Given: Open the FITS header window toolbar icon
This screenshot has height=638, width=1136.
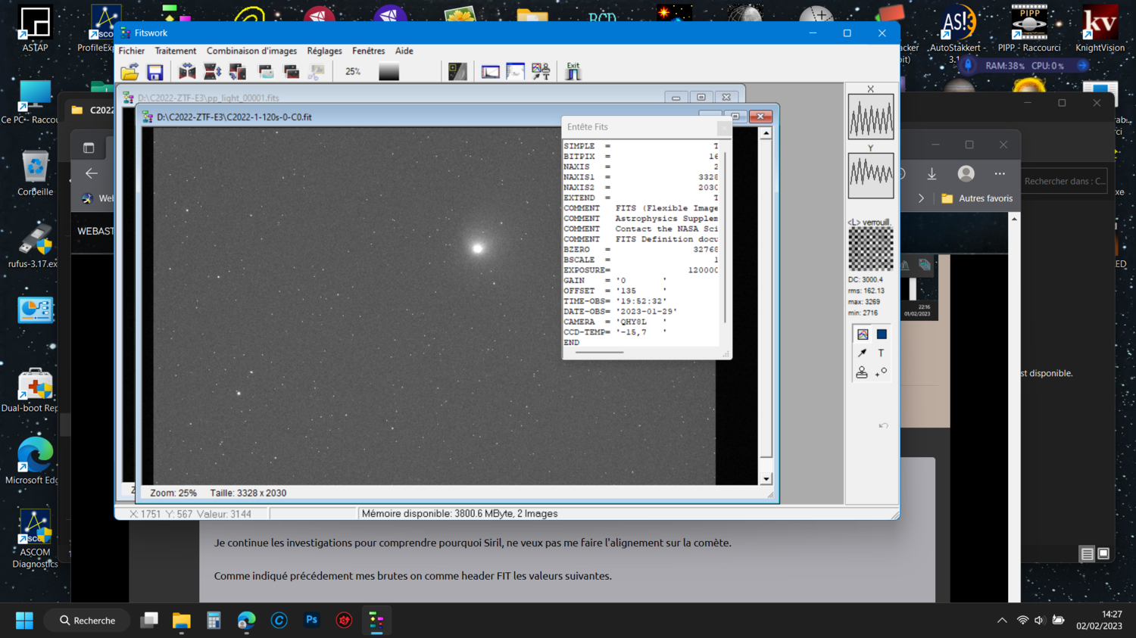Looking at the screenshot, I should point(516,72).
